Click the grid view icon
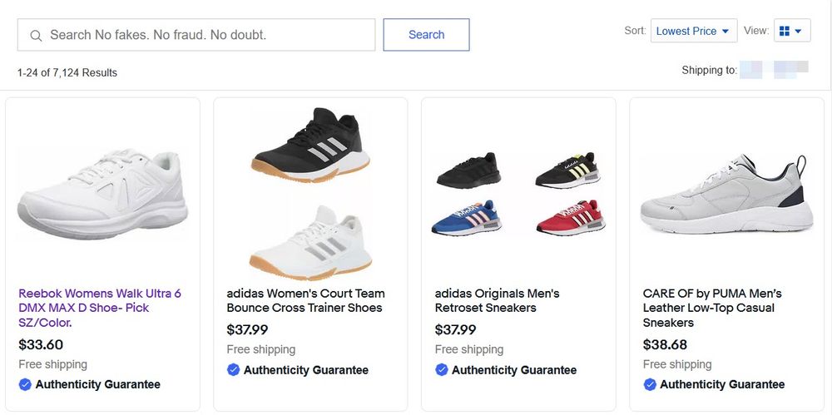 click(x=784, y=32)
